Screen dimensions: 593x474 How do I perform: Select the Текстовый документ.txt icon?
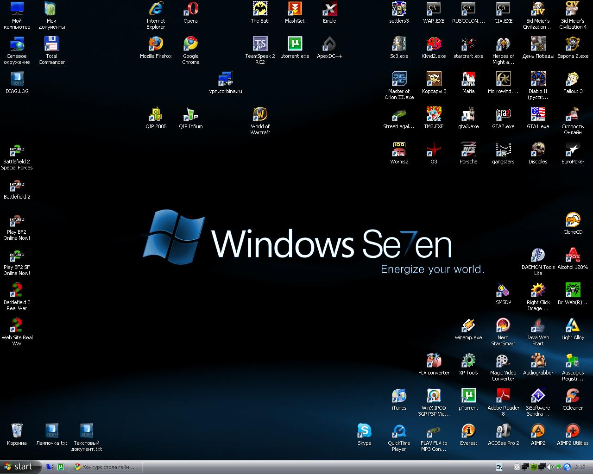coord(86,431)
